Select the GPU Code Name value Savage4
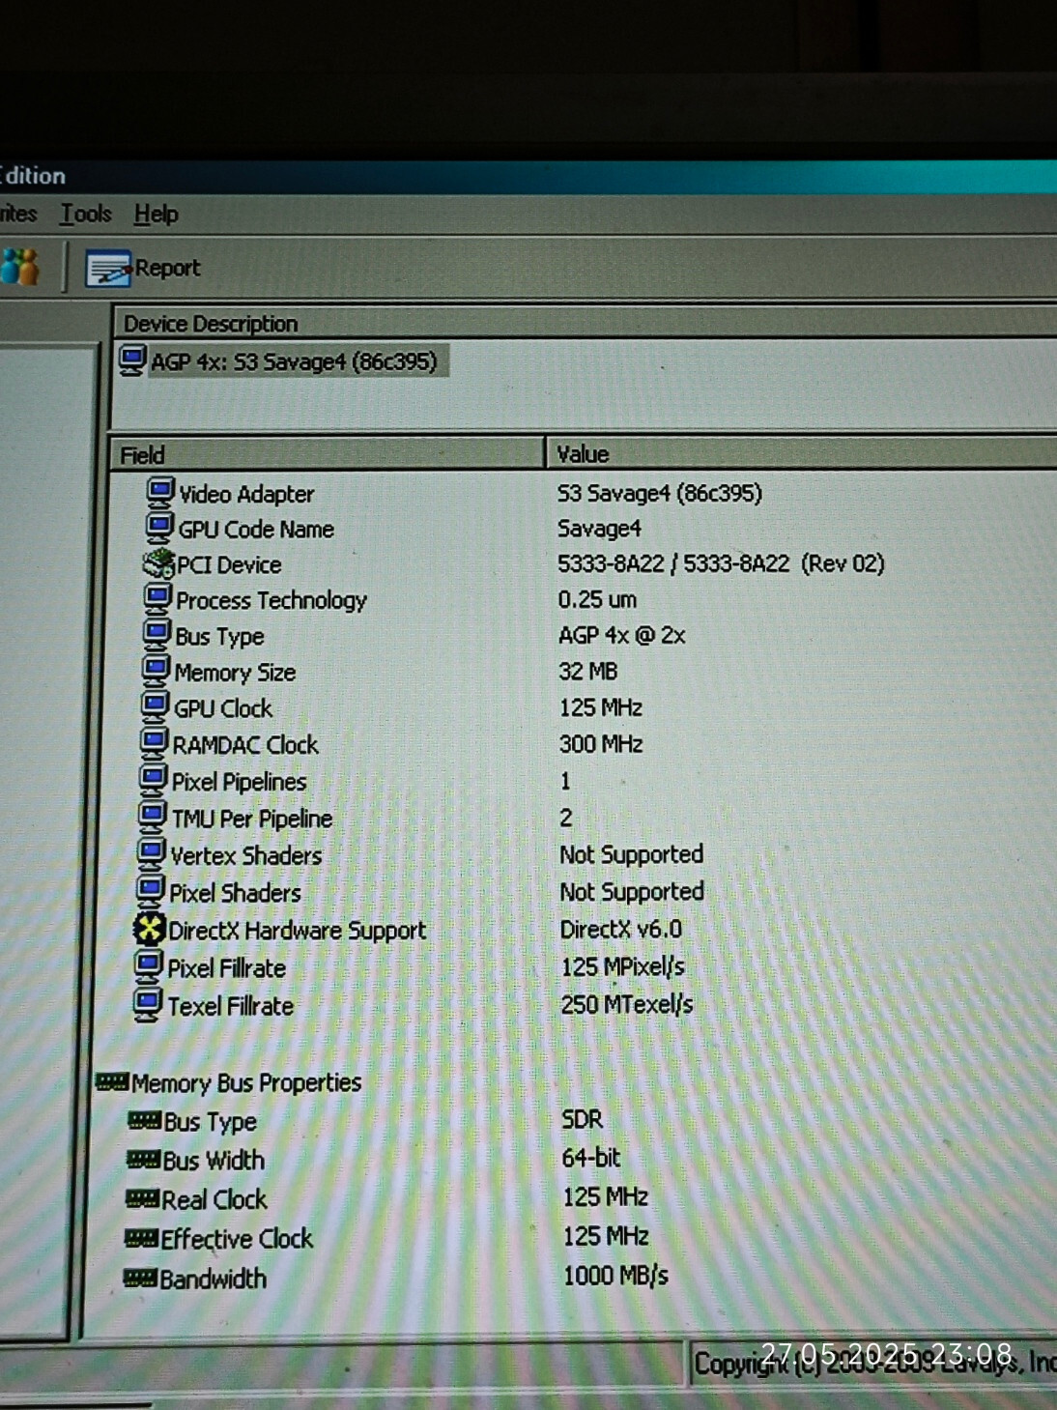Screen dimensions: 1057x1410 599,529
